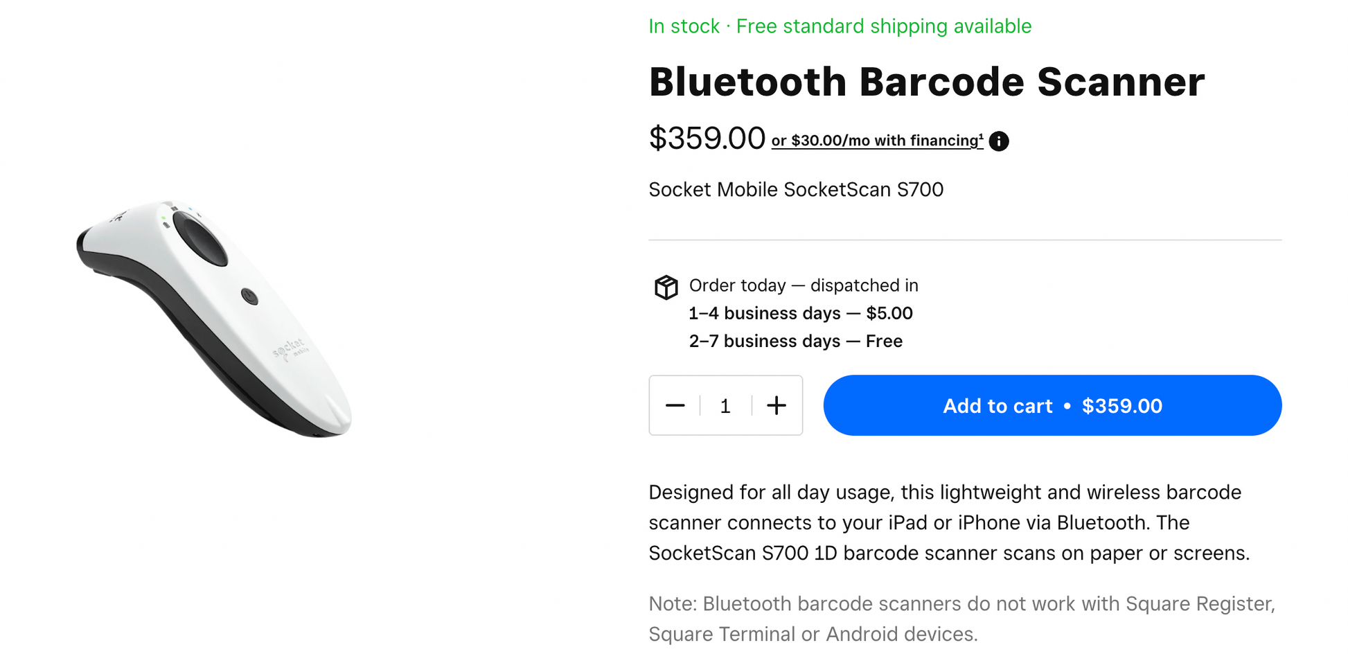
Task: Click the 1–4 business days $5.00 option
Action: tap(800, 313)
